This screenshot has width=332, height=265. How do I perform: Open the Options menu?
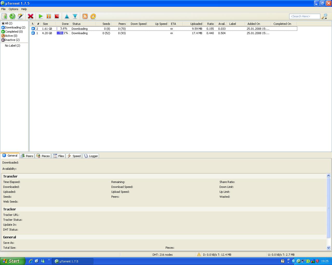13,9
